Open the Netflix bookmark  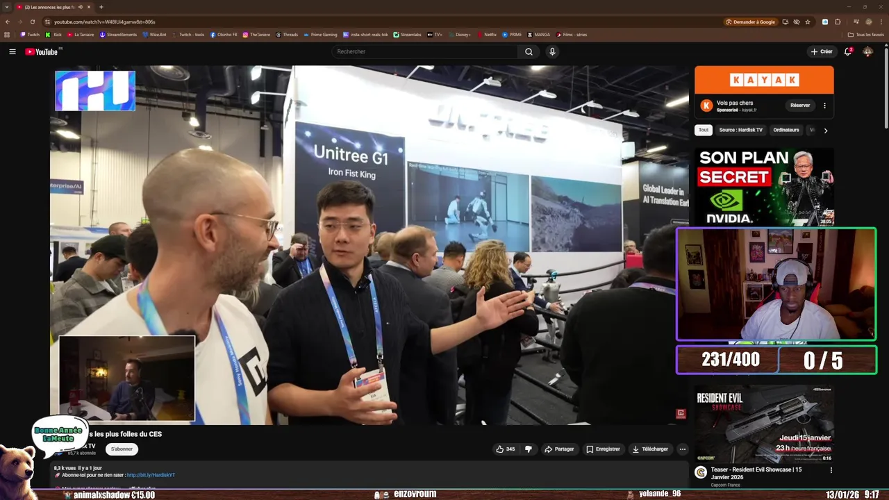tap(486, 34)
